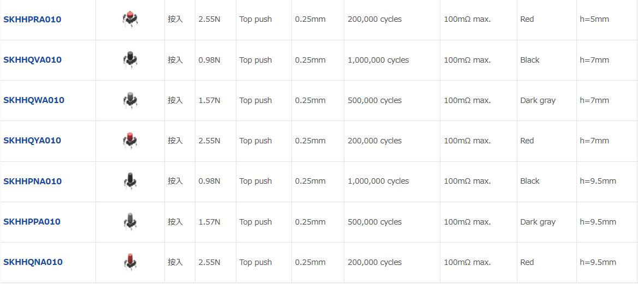Open the SKHHQNA010 part number link
Viewport: 638px width, 284px height.
coord(33,262)
